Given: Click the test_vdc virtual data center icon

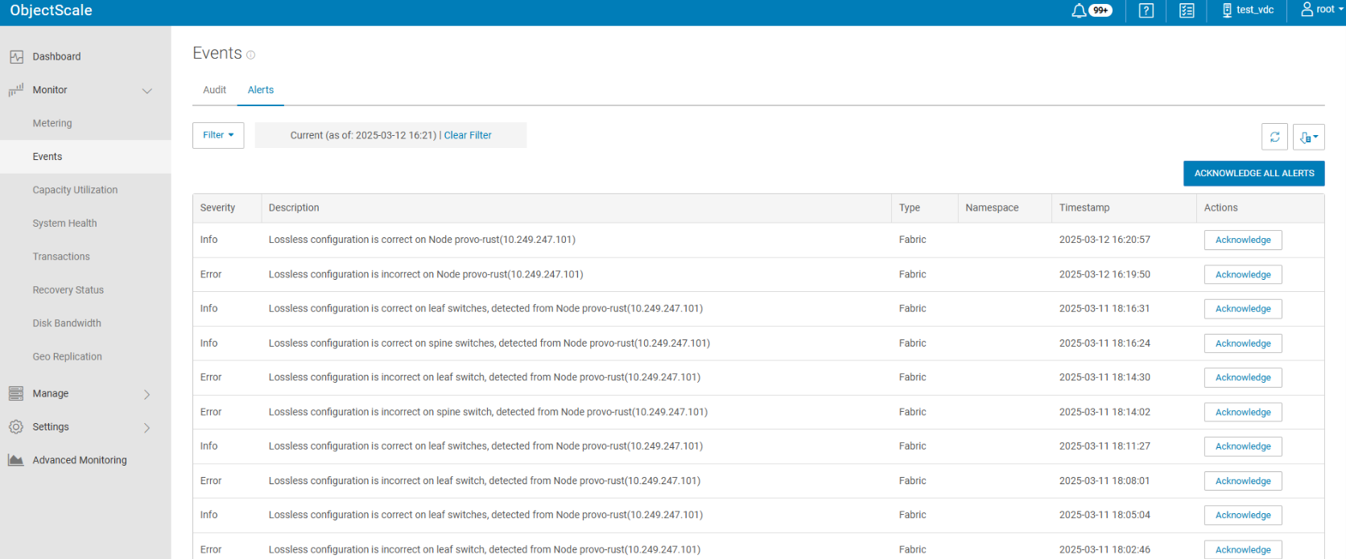Looking at the screenshot, I should tap(1227, 10).
